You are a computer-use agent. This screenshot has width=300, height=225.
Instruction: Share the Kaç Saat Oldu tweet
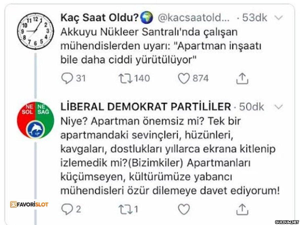[242, 78]
